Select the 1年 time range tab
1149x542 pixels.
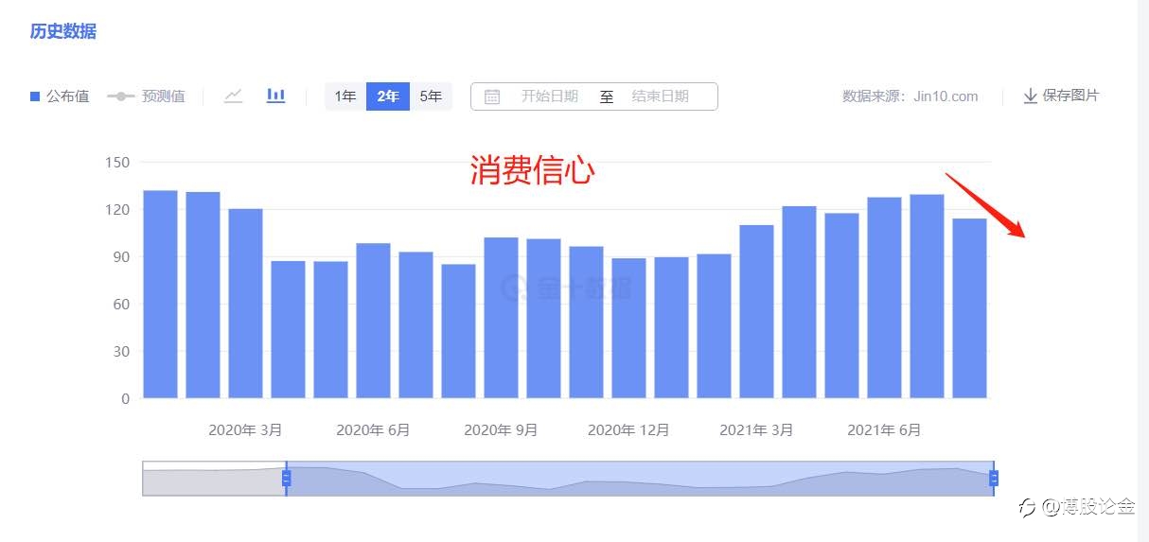345,96
